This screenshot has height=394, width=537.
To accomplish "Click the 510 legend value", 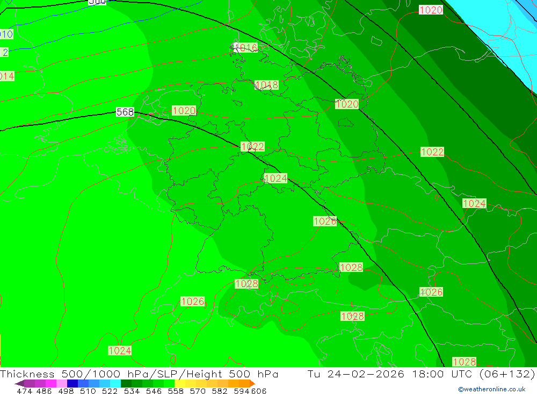I will 88,391.
